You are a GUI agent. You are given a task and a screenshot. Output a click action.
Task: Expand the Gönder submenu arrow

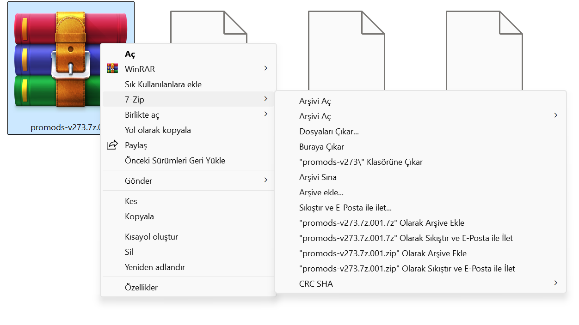click(x=265, y=180)
